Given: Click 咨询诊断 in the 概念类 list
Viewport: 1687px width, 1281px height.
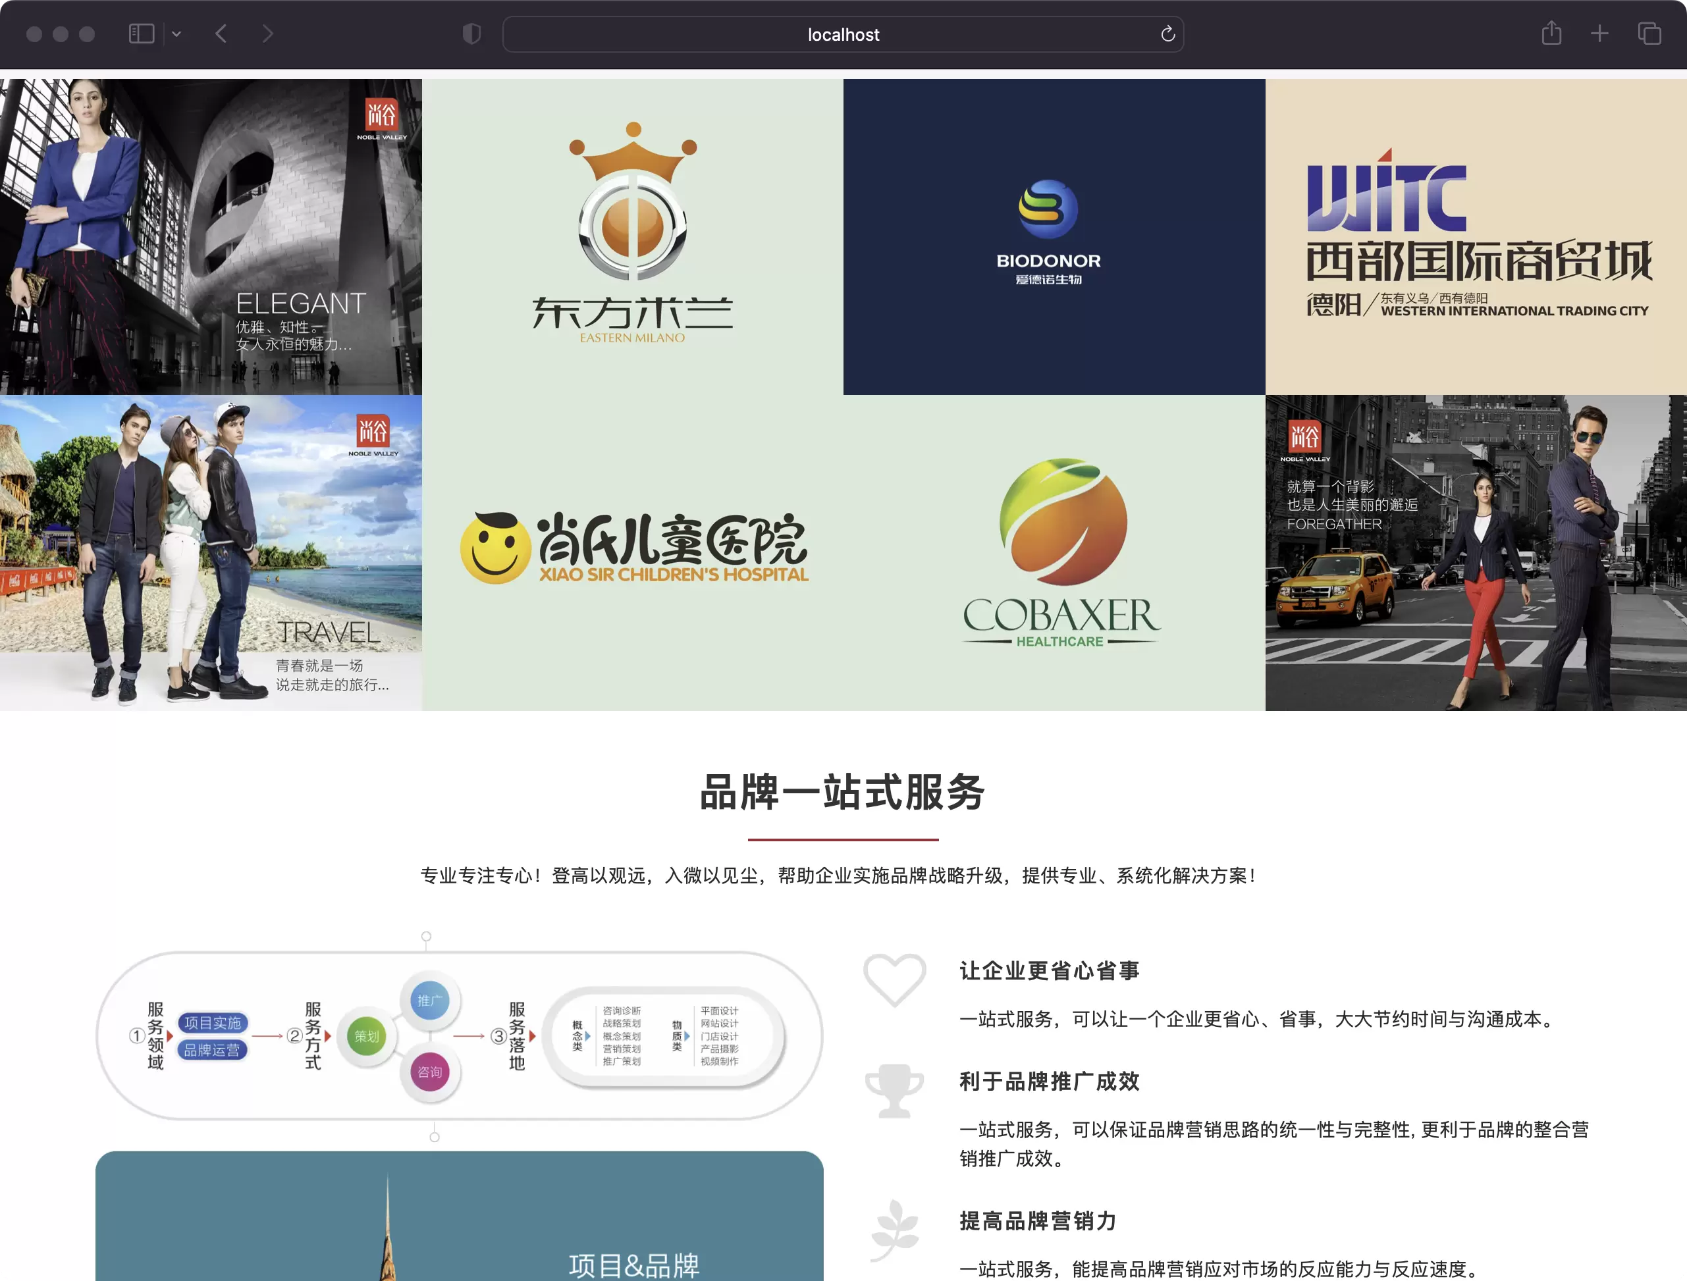Looking at the screenshot, I should coord(622,1010).
